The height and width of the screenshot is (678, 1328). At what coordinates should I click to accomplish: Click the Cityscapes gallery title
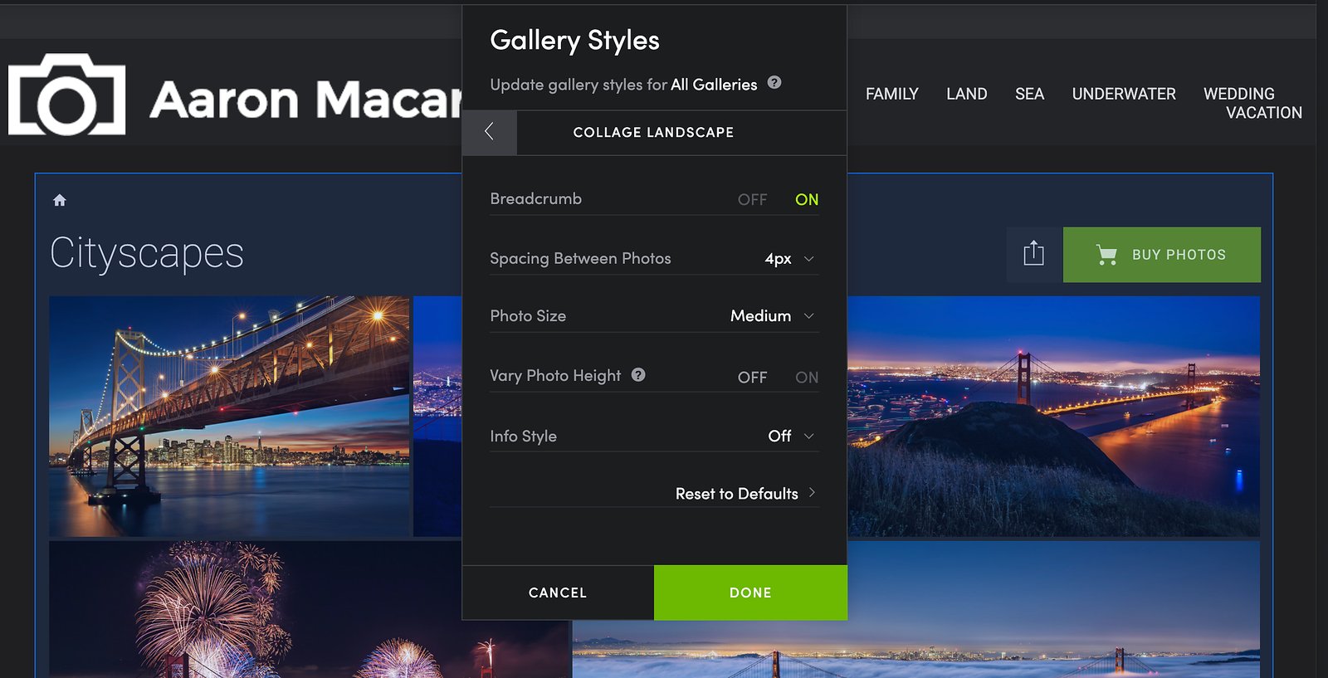[x=147, y=253]
